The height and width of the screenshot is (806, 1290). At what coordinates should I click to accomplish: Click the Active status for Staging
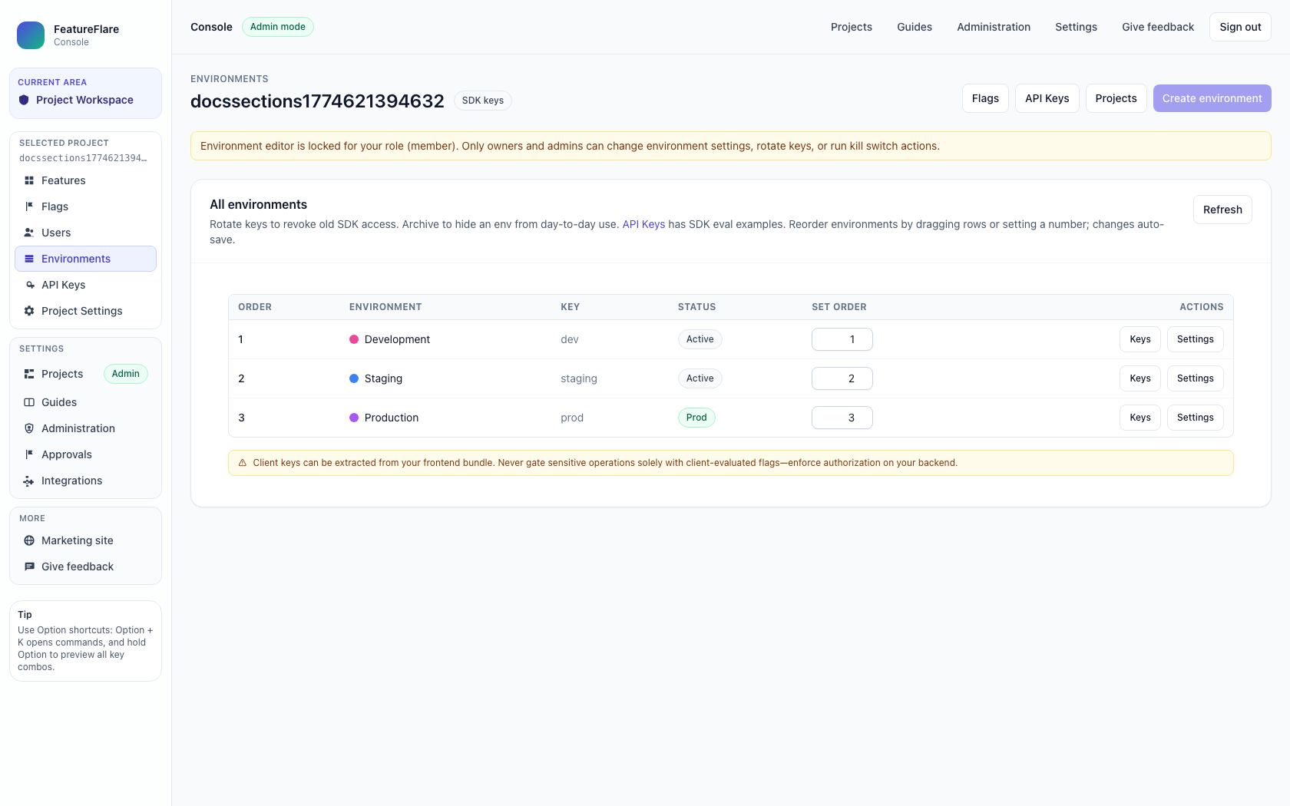pyautogui.click(x=700, y=378)
